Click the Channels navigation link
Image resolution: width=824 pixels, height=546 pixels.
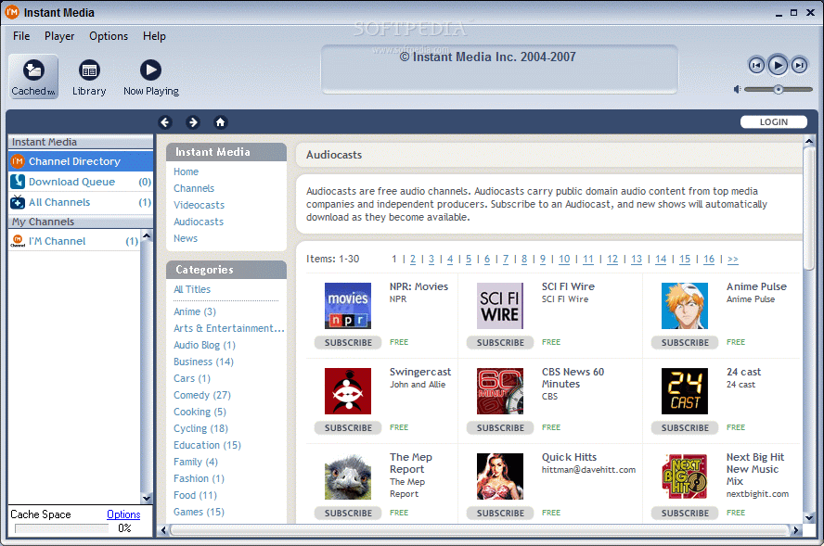[194, 188]
